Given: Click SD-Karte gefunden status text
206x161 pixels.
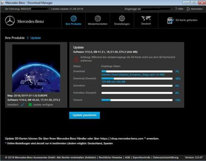Looking at the screenshot, I should coord(187,20).
